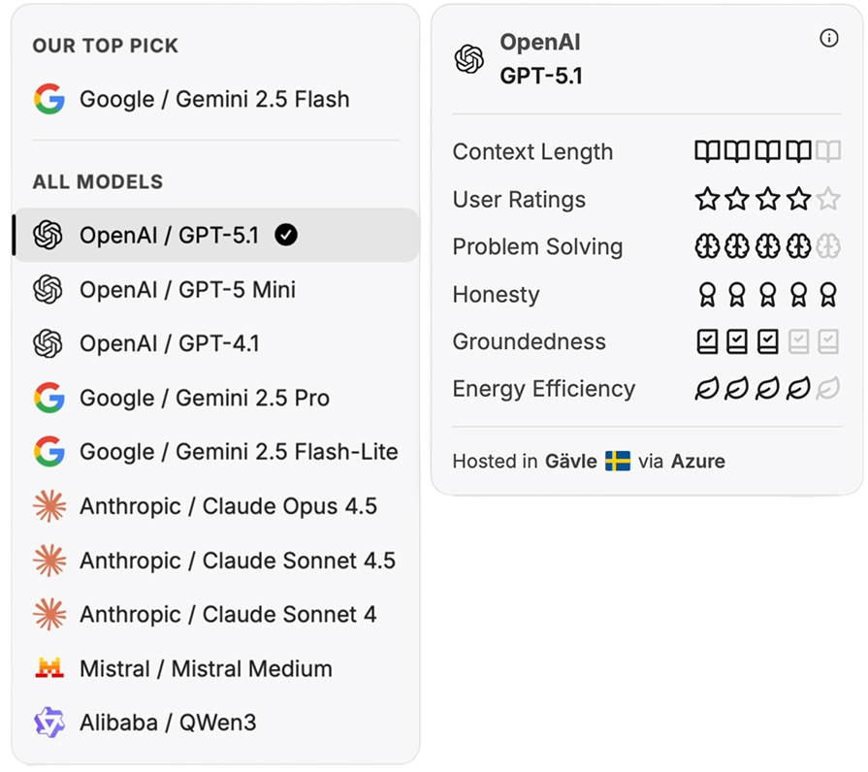Image resolution: width=868 pixels, height=772 pixels.
Task: Click the OpenAI logo in the details card
Action: (469, 59)
